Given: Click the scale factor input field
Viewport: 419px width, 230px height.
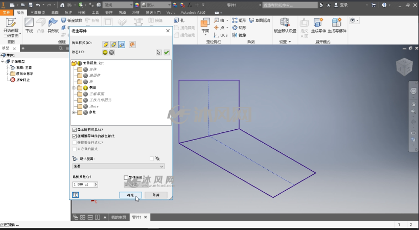Looking at the screenshot, I should tap(83, 185).
